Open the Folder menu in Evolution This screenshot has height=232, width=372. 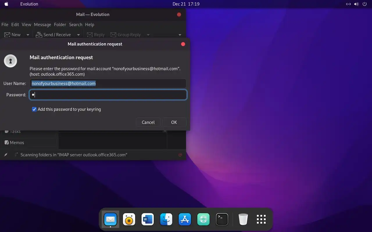coord(60,25)
